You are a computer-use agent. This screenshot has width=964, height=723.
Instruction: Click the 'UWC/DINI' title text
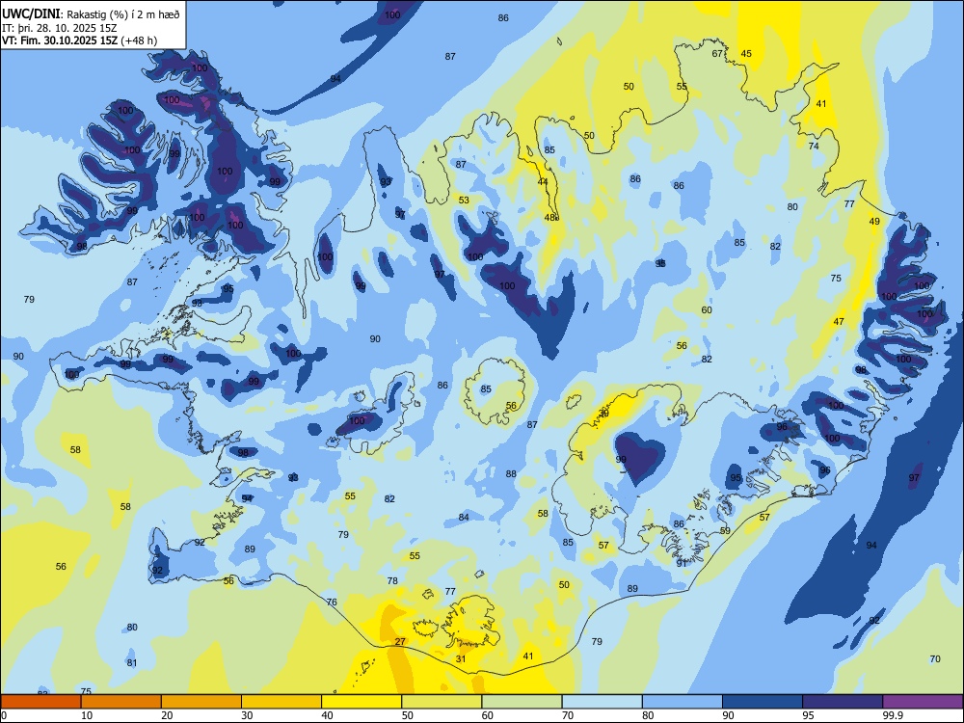(32, 13)
